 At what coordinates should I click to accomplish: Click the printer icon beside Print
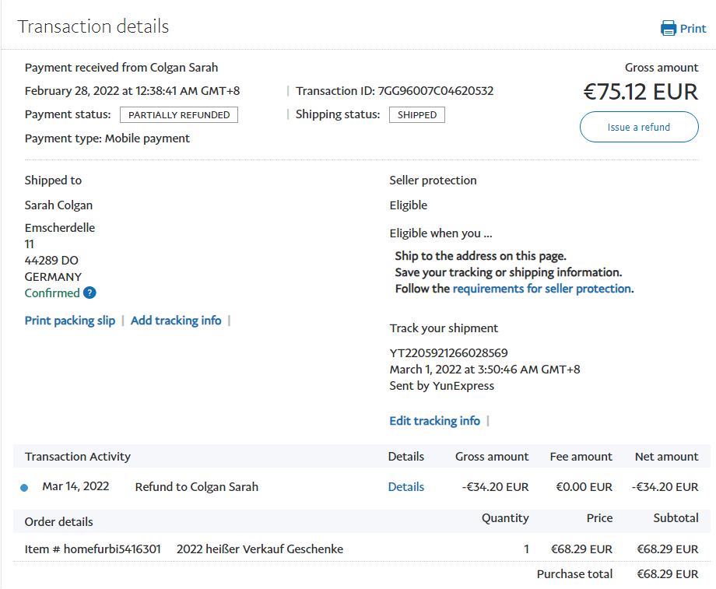click(668, 29)
